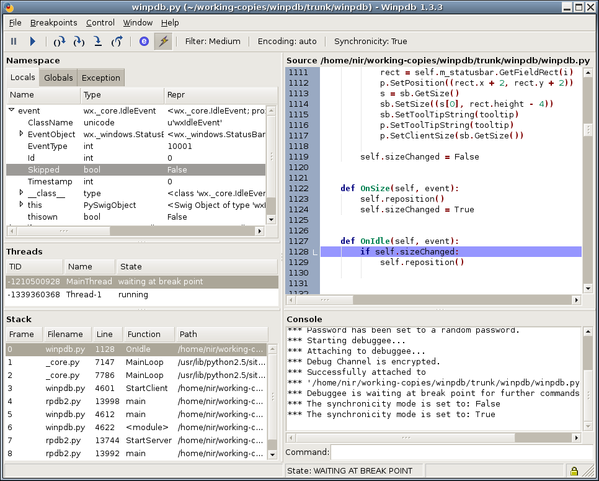The image size is (599, 481).
Task: Click in the Command input field
Action: pos(461,452)
